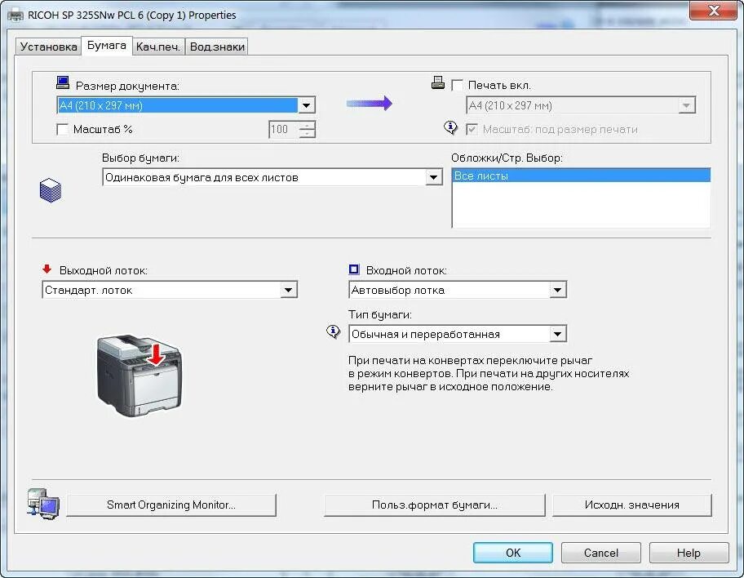Select the Бумага tab
Viewport: 744px width, 578px height.
[x=107, y=46]
